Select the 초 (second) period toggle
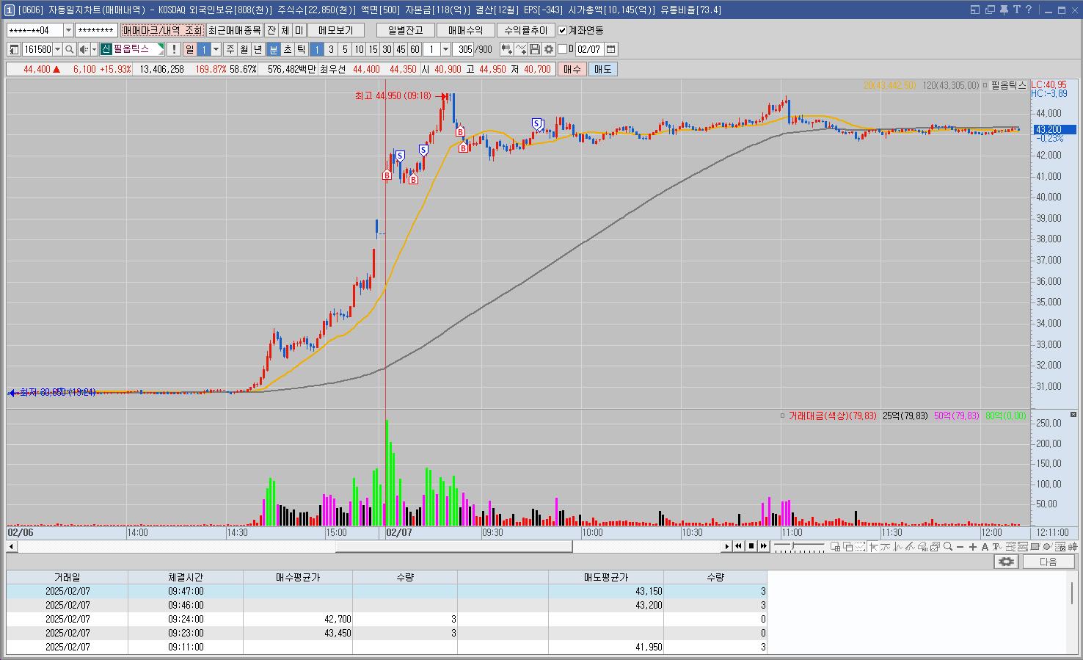Screen dimensions: 1083x660 (288, 49)
